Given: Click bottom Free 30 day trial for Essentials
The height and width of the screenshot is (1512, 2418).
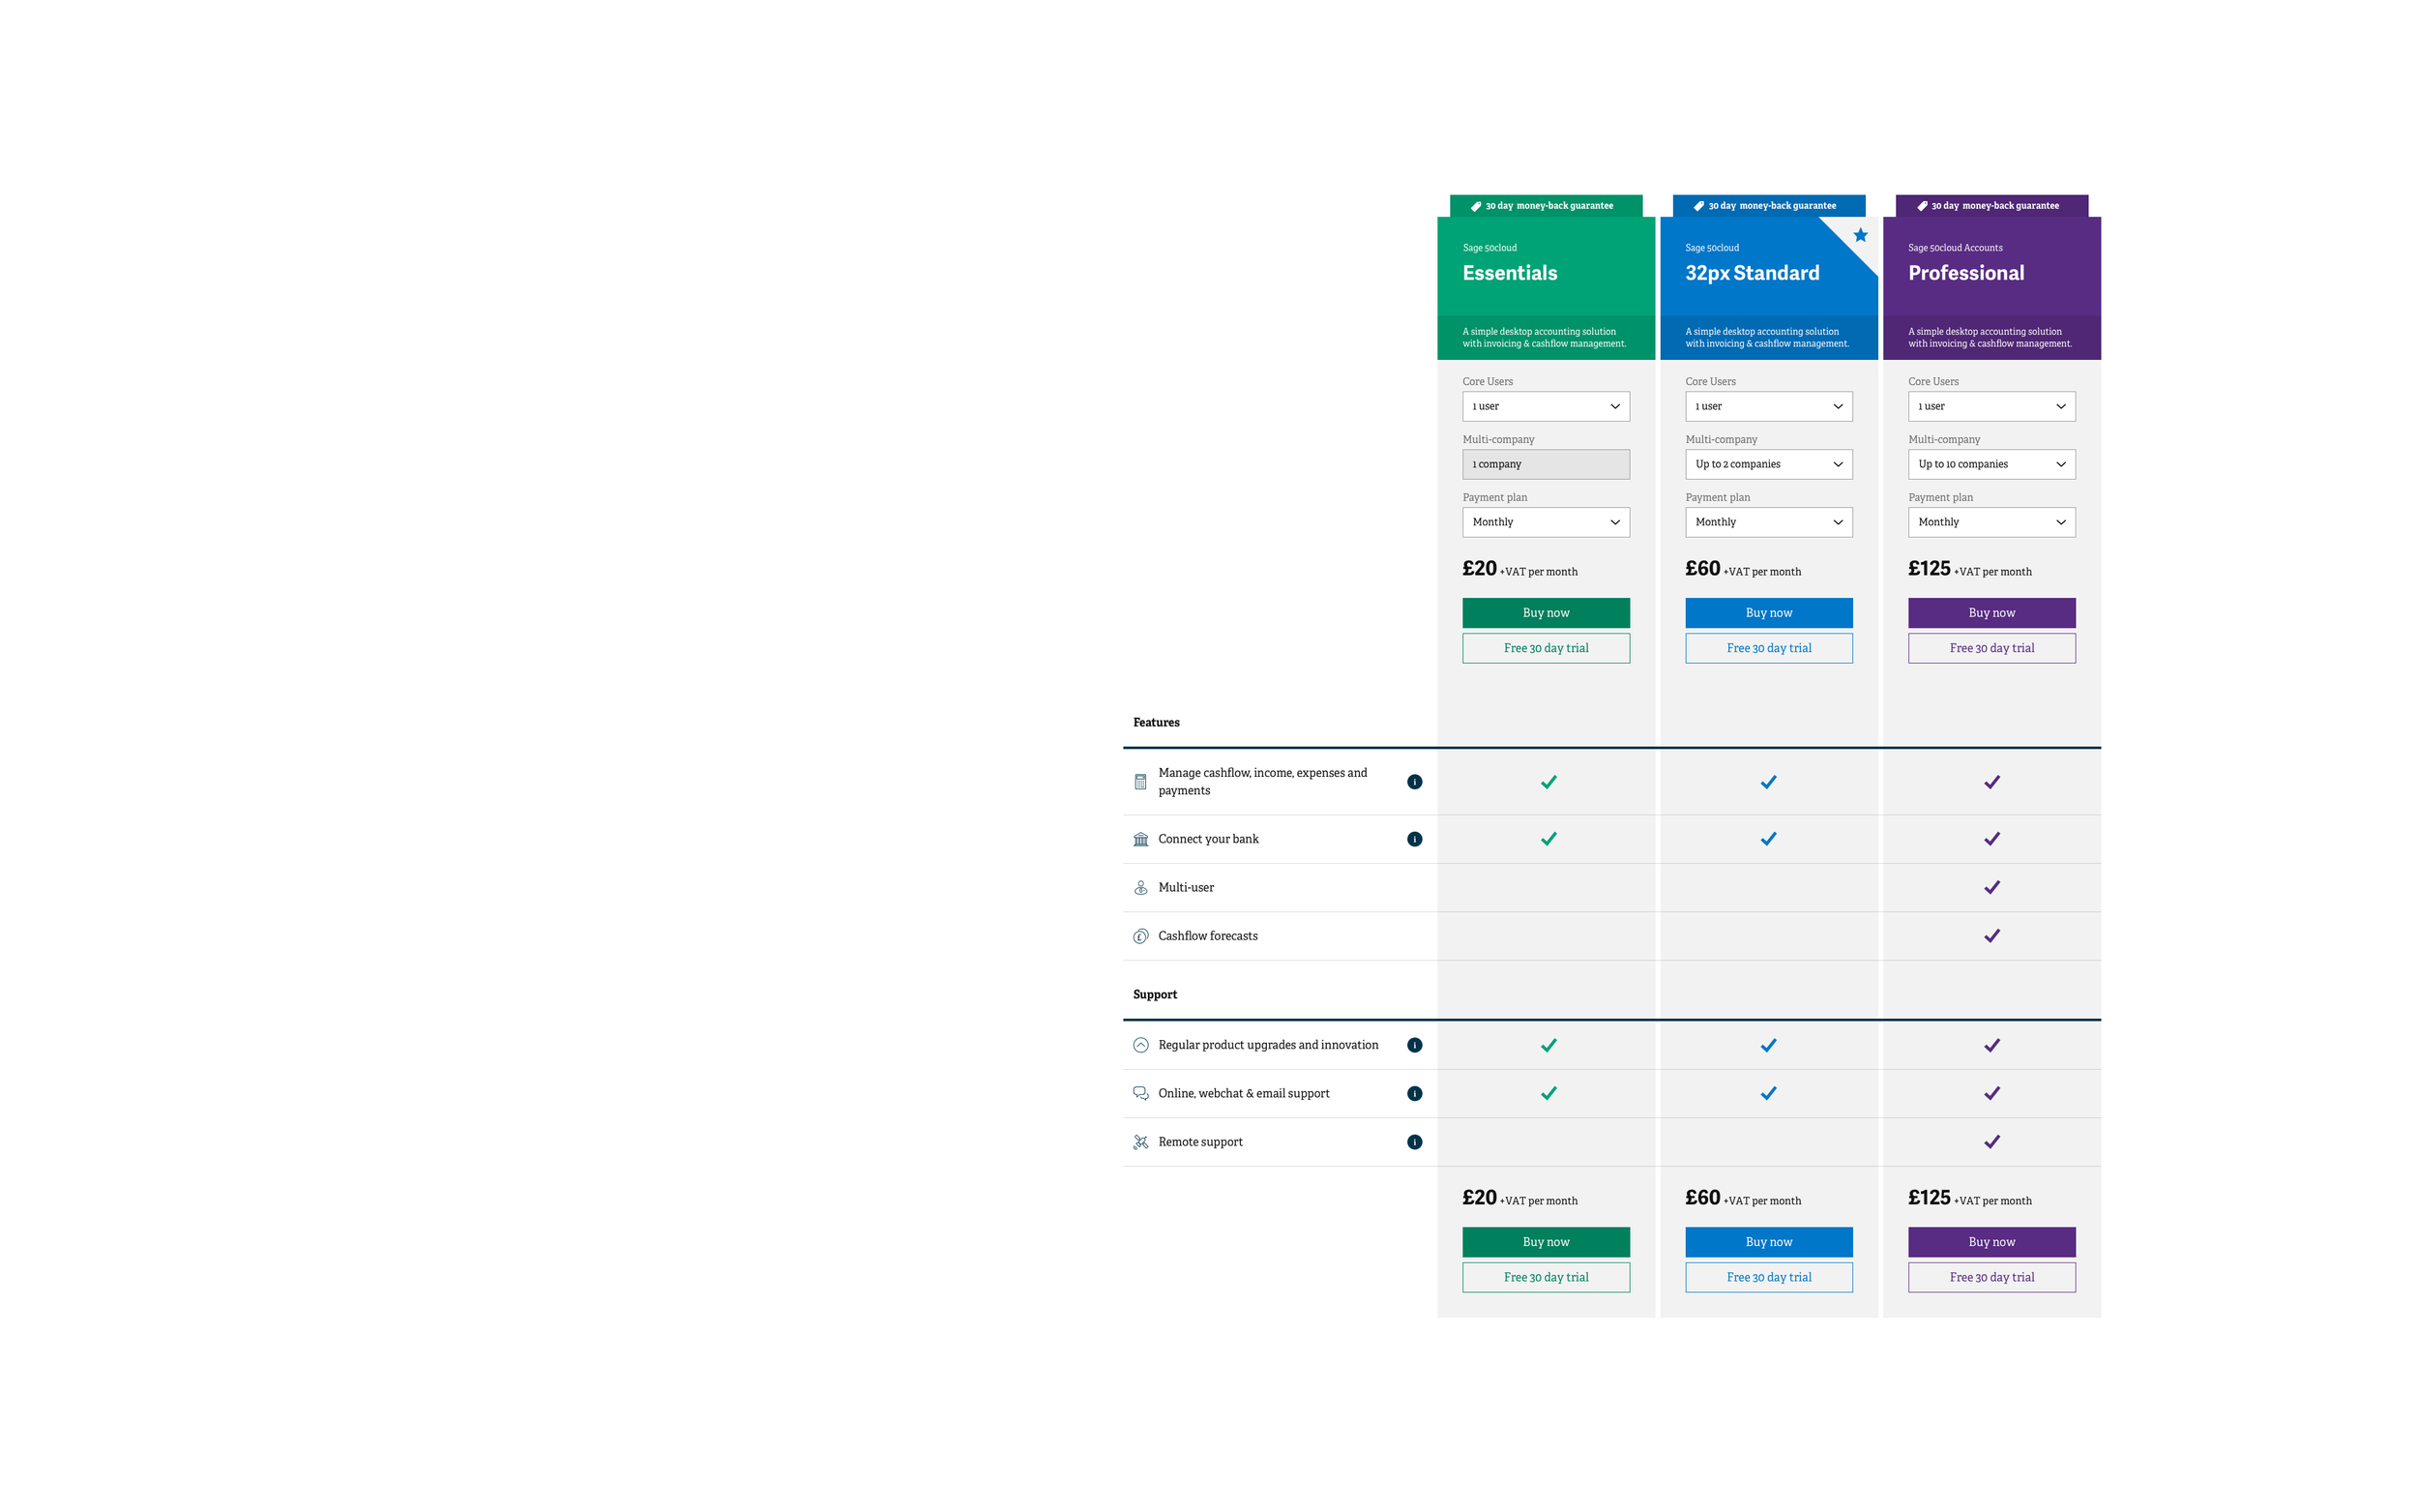Looking at the screenshot, I should (1546, 1277).
